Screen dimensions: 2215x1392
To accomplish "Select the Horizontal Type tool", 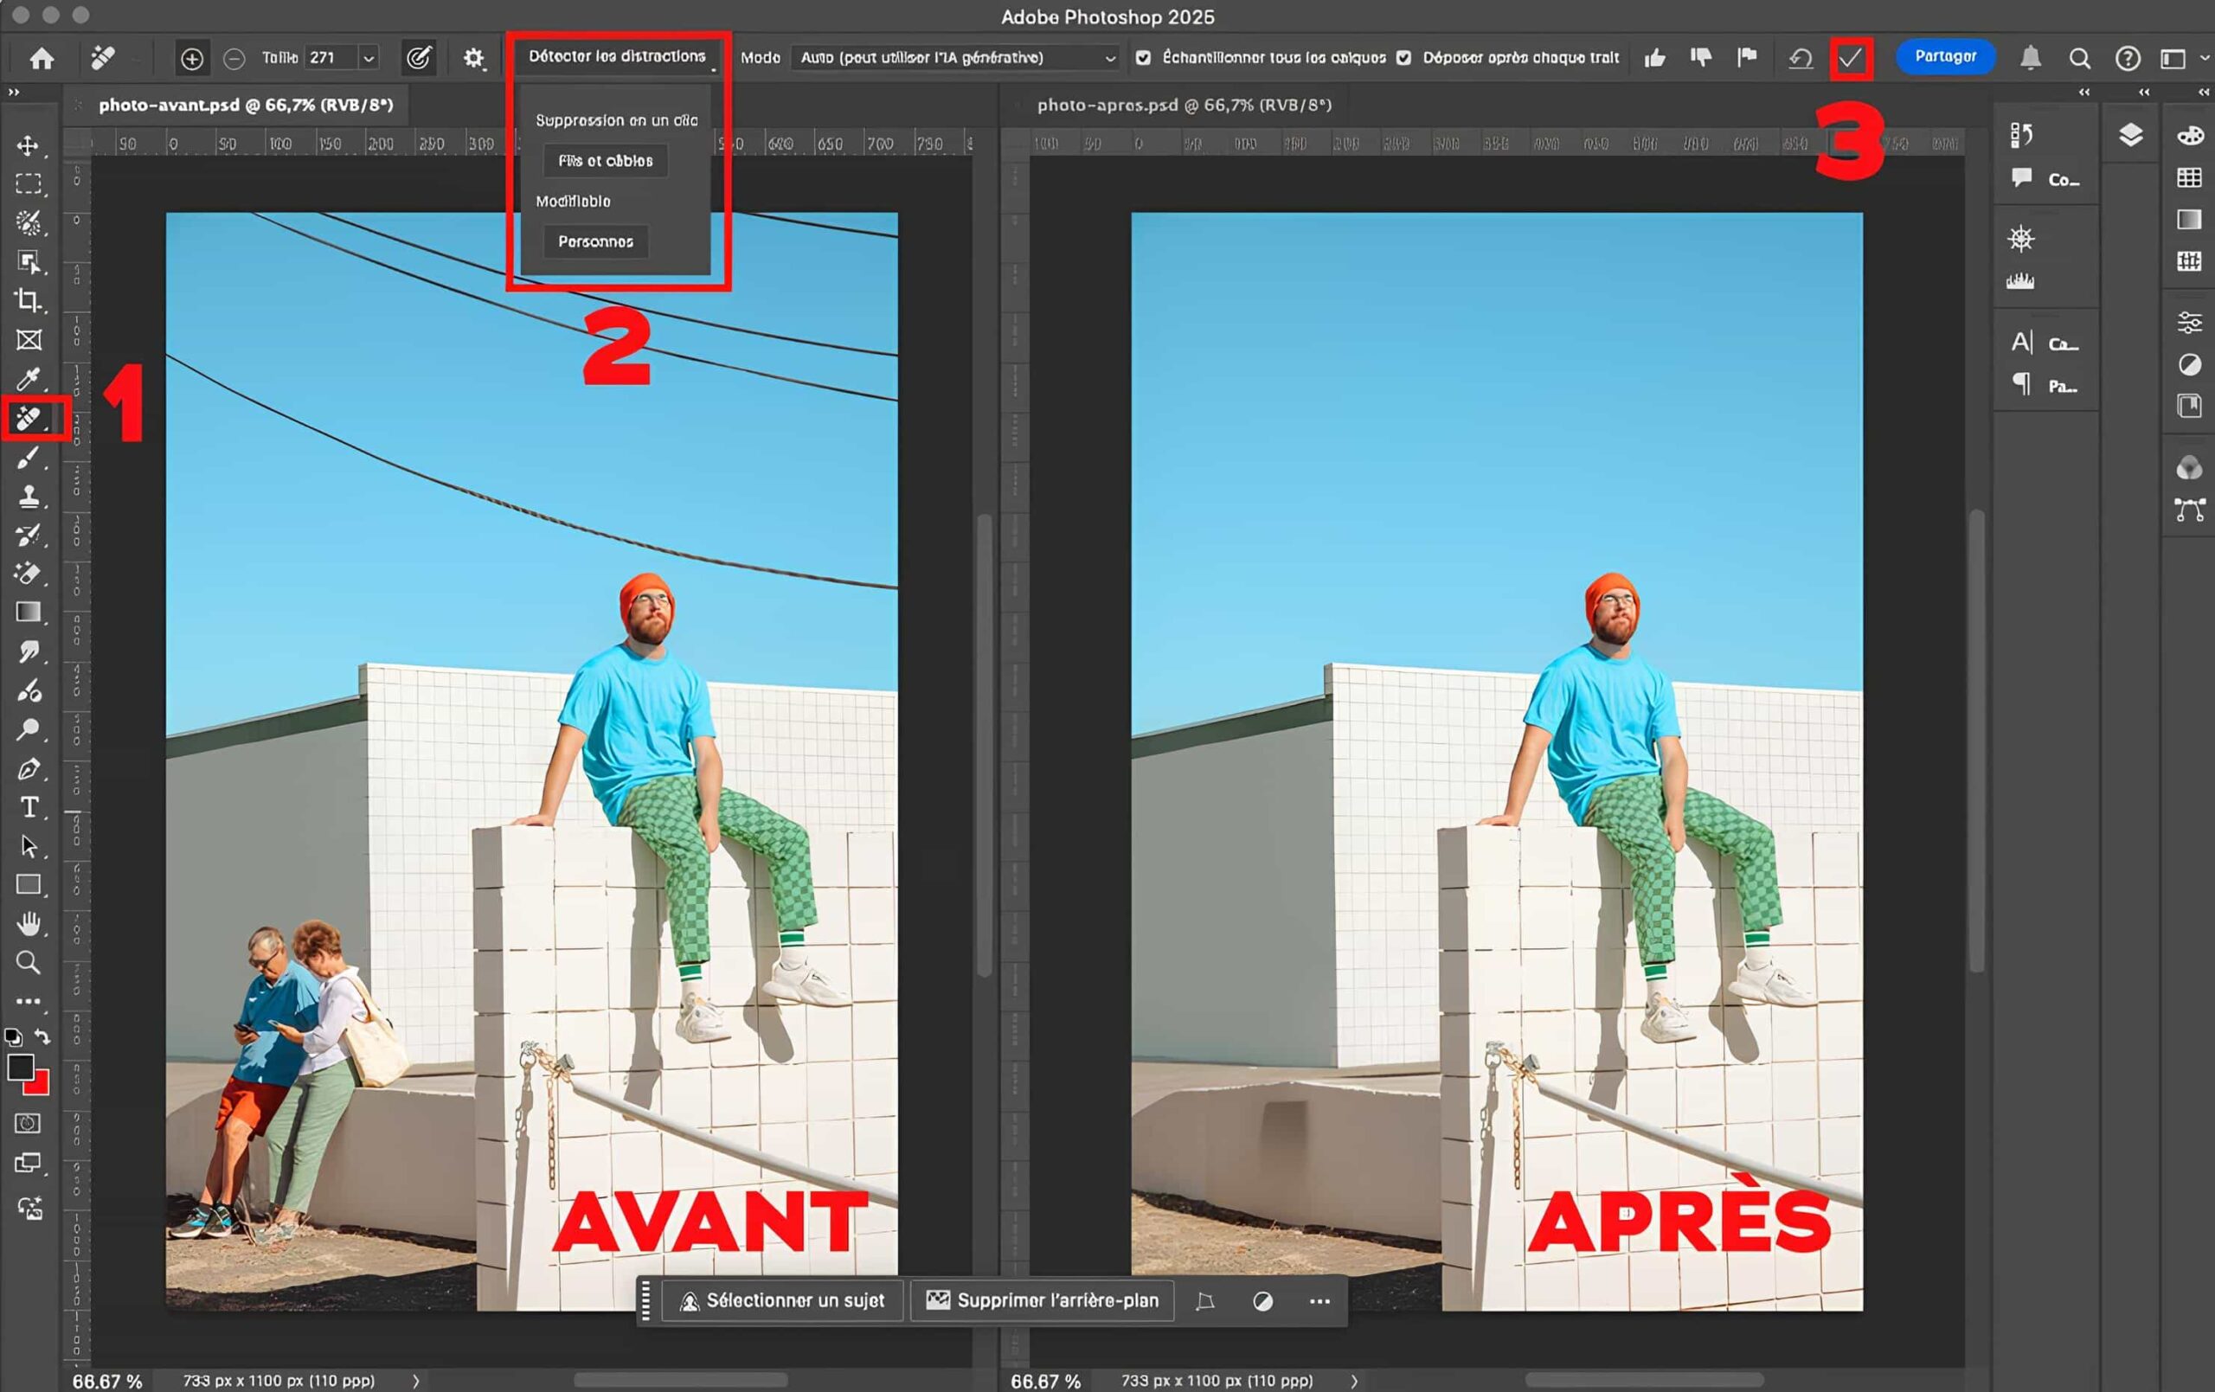I will pyautogui.click(x=29, y=807).
